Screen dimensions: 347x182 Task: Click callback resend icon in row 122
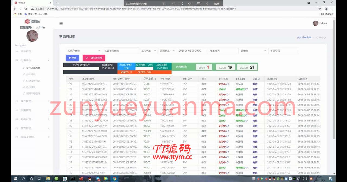click(x=246, y=89)
